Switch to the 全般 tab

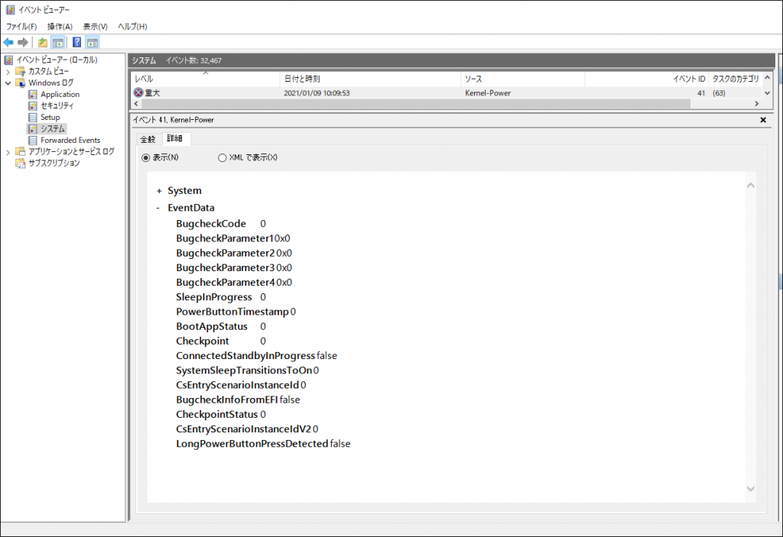click(x=148, y=139)
